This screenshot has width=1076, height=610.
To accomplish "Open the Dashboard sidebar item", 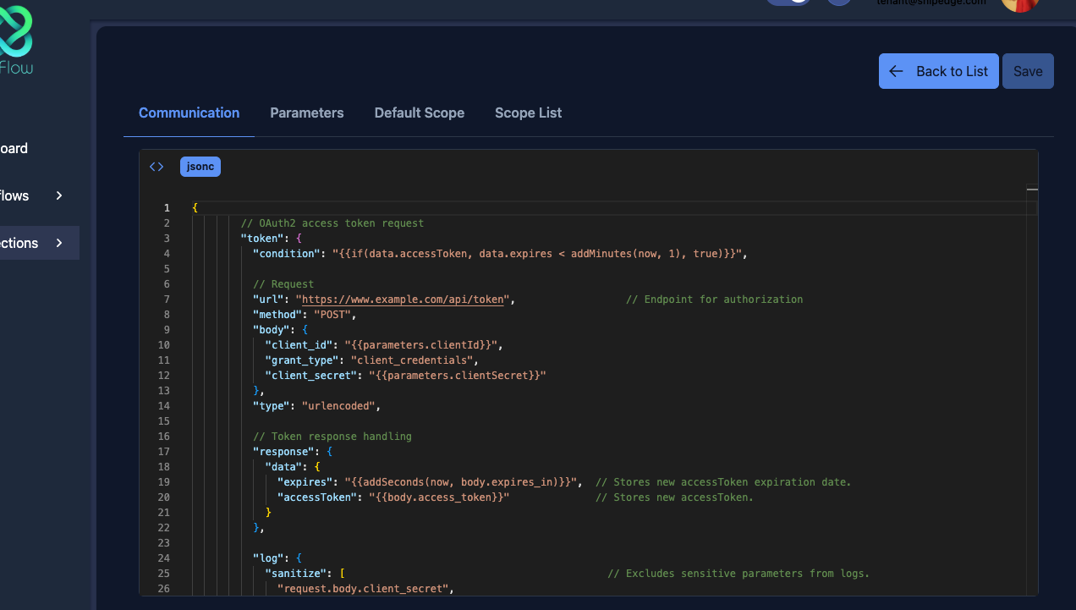I will [x=14, y=148].
